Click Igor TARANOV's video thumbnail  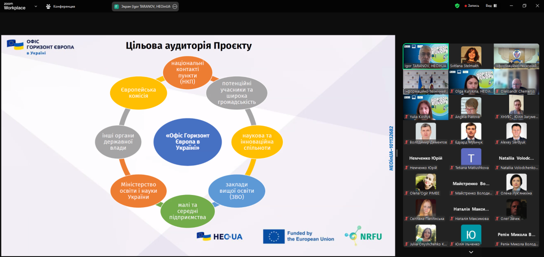point(426,56)
